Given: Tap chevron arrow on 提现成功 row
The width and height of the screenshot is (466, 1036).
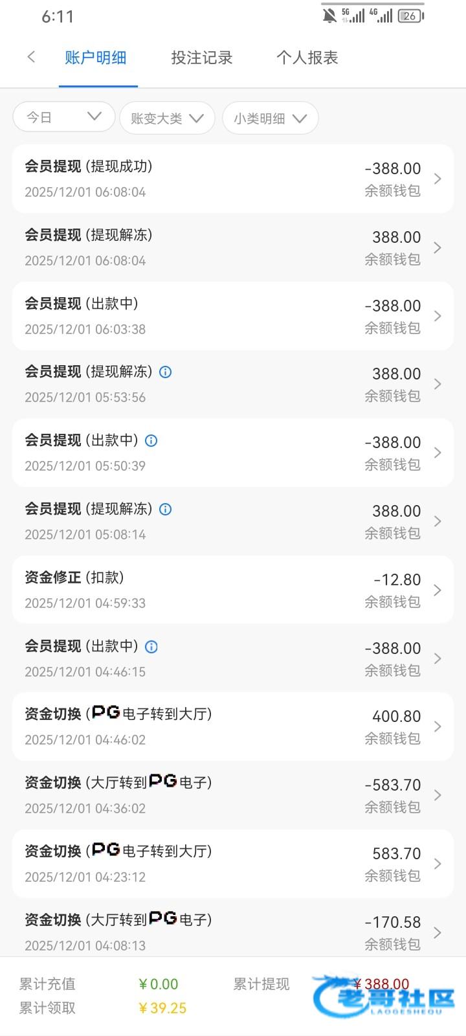Looking at the screenshot, I should tap(438, 179).
